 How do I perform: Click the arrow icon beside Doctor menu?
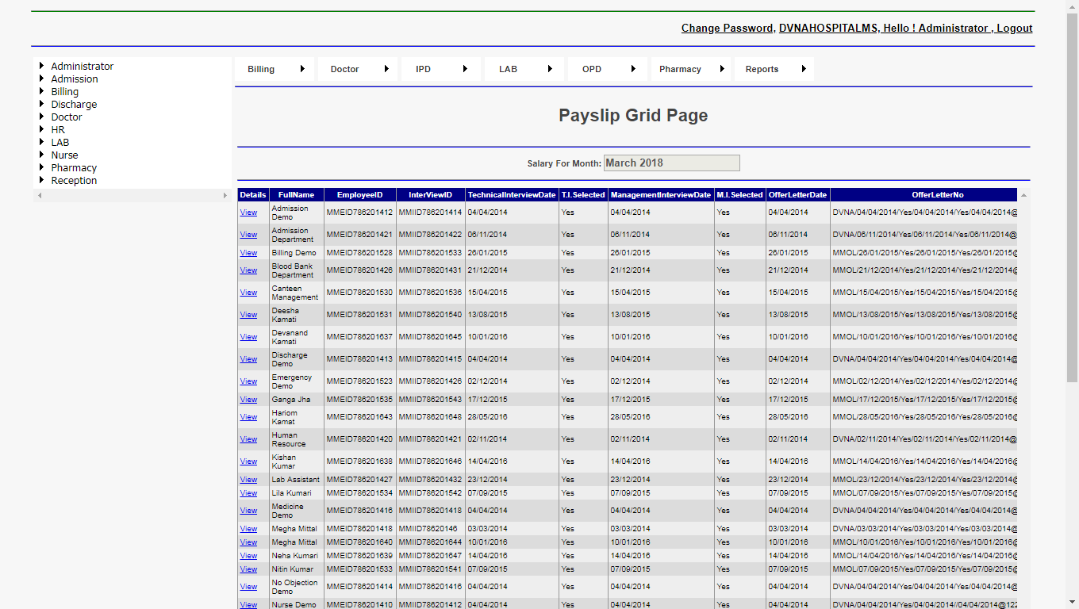tap(386, 69)
